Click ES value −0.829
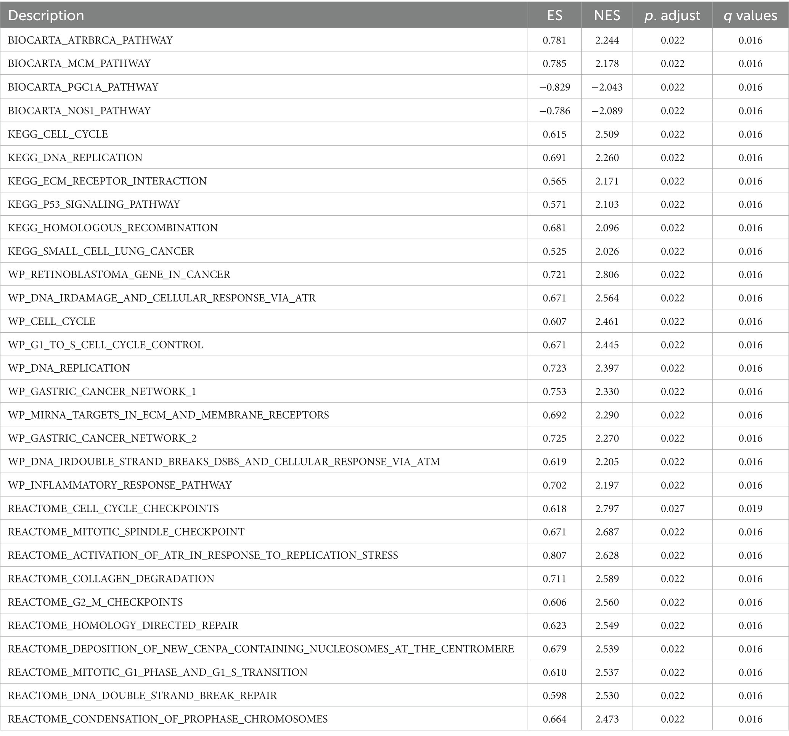 554,87
